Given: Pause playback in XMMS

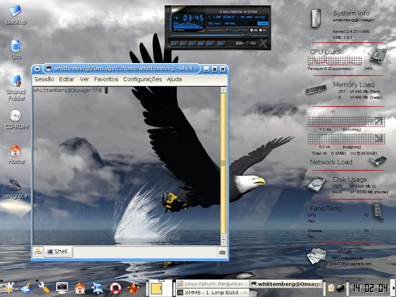Looking at the screenshot, I should [x=193, y=44].
